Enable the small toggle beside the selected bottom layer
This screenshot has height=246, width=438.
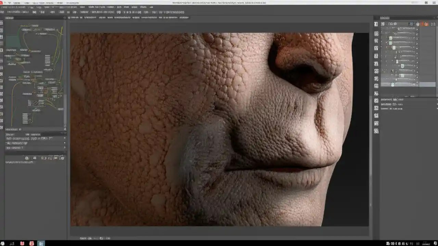pos(392,85)
